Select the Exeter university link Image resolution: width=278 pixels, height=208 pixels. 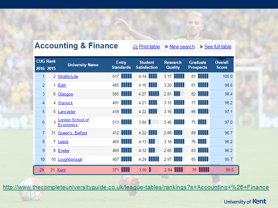(x=64, y=151)
